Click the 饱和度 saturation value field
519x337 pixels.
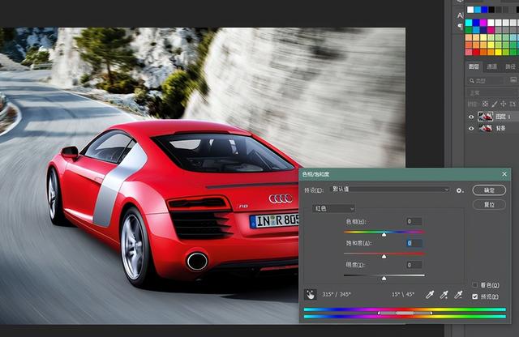[x=414, y=243]
